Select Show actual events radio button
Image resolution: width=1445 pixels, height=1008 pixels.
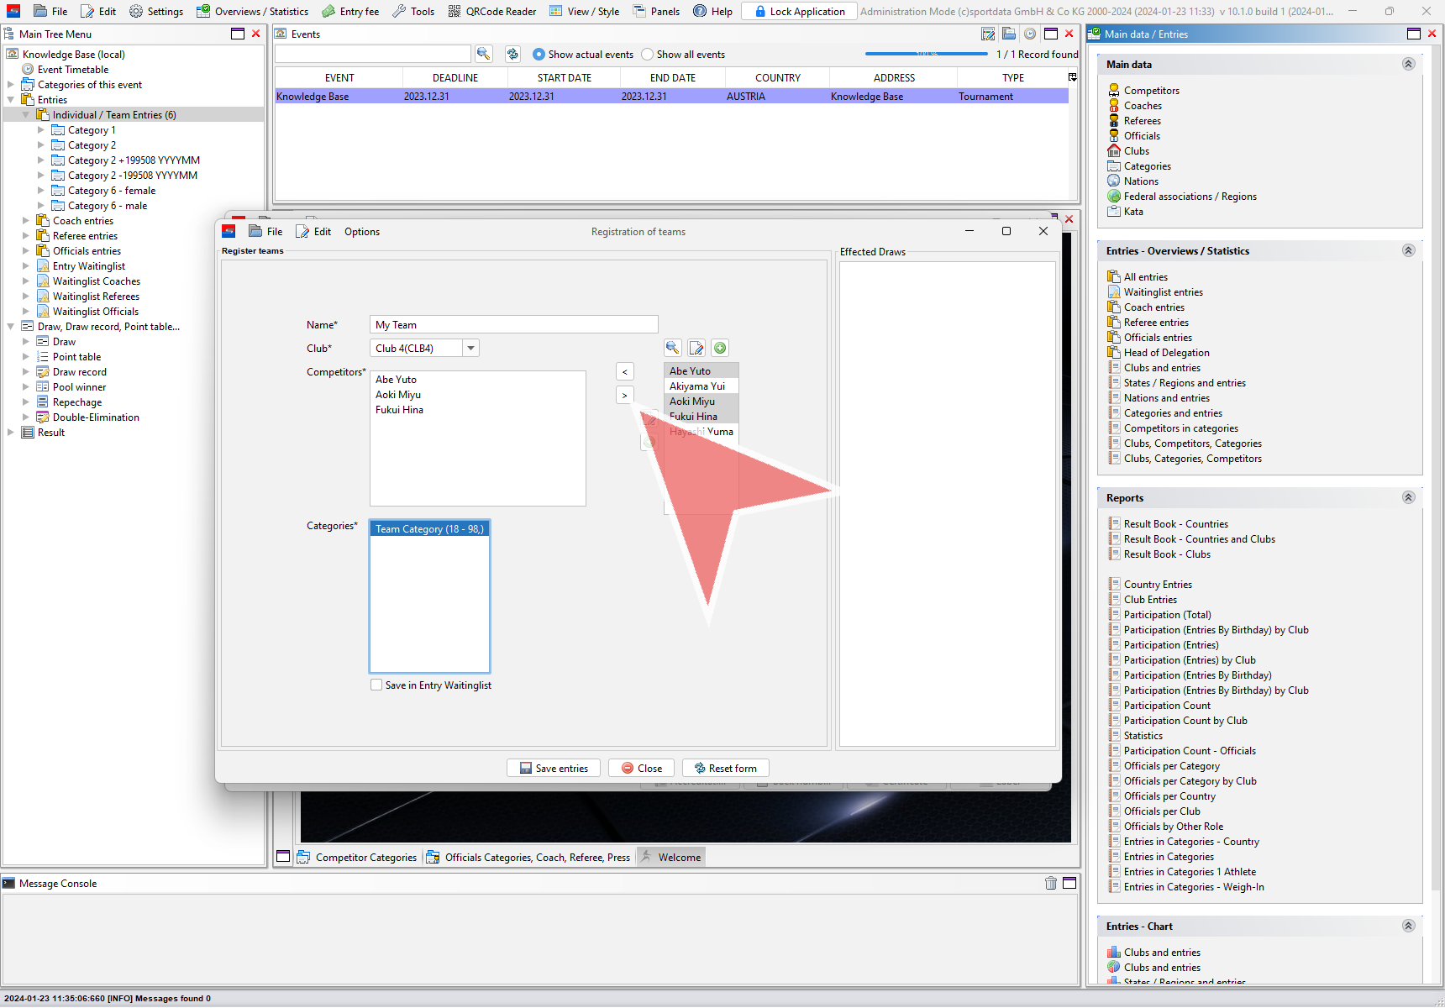click(539, 55)
